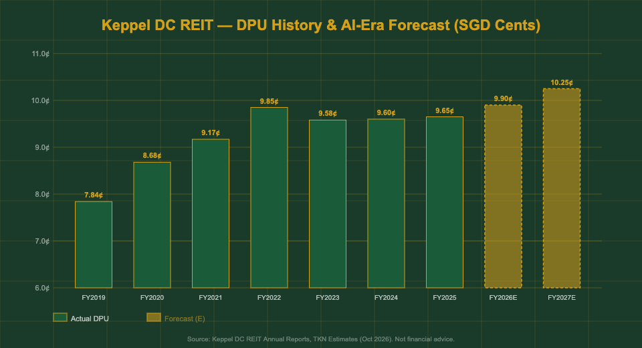Select the FY2020 actual DPU bar
Viewport: 642px width, 348px height.
(152, 225)
